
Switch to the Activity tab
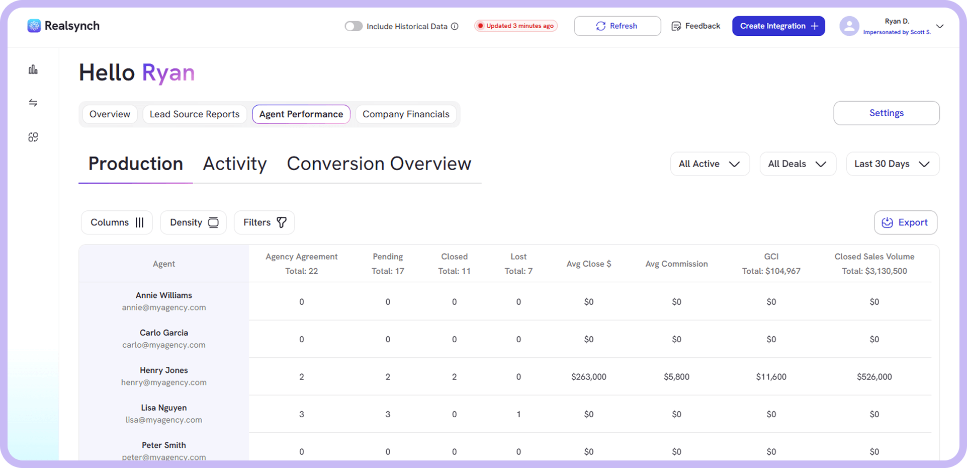(235, 164)
